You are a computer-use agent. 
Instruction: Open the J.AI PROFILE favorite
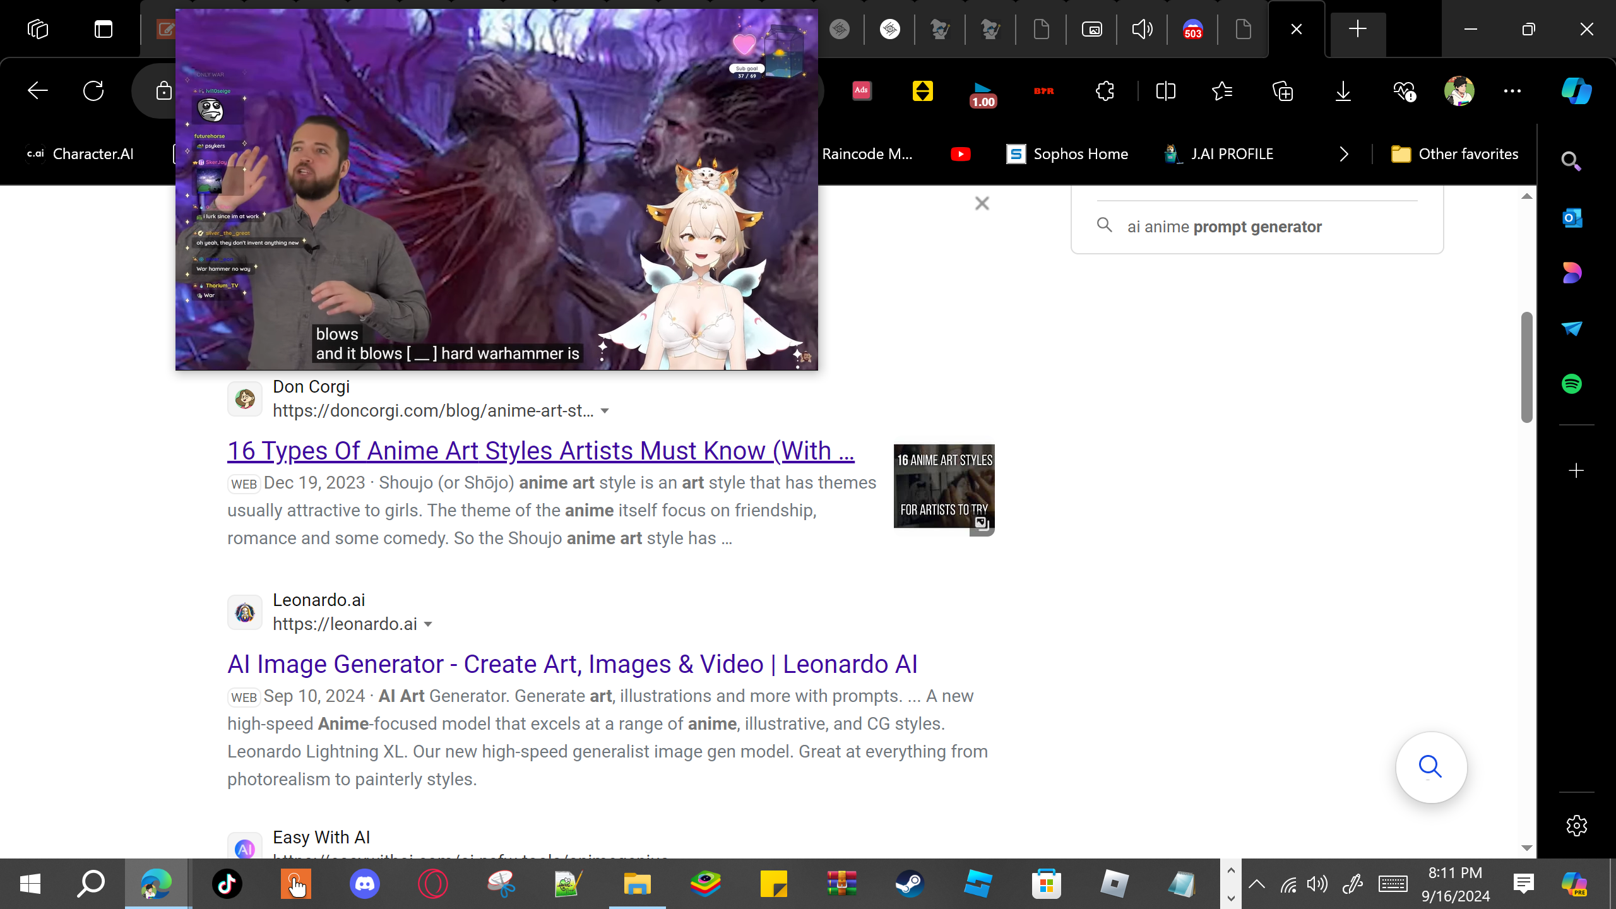click(x=1219, y=154)
